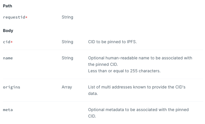The height and width of the screenshot is (124, 205).
Task: Click the Array type in origins row
Action: 67,87
